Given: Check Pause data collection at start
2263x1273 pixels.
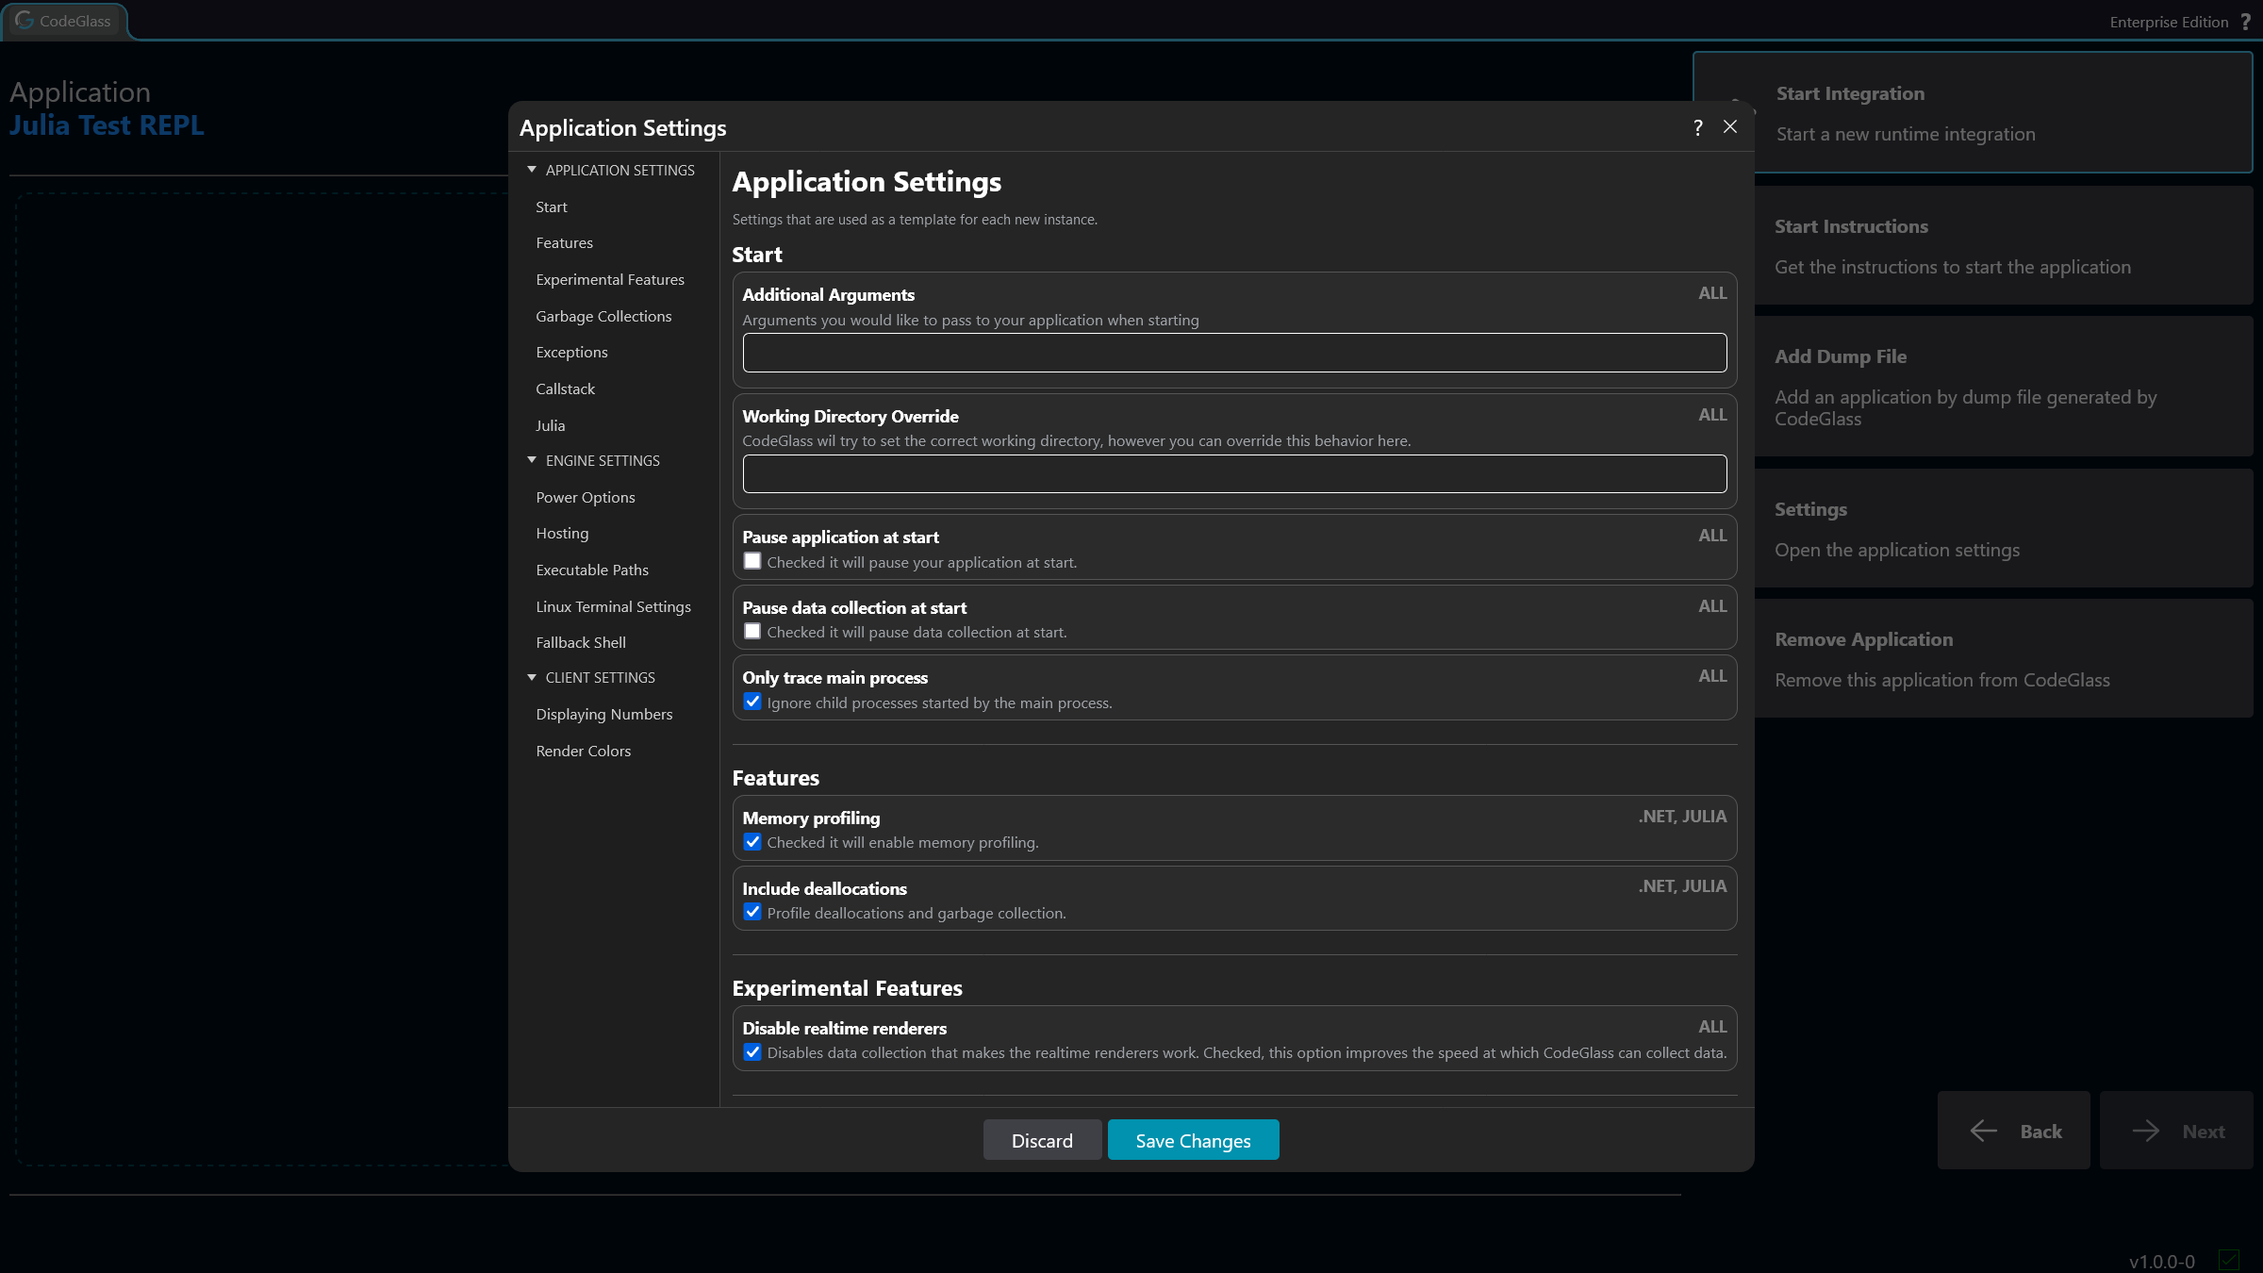Looking at the screenshot, I should (752, 631).
